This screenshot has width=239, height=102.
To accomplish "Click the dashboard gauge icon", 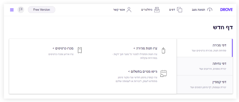I will pos(210,10).
